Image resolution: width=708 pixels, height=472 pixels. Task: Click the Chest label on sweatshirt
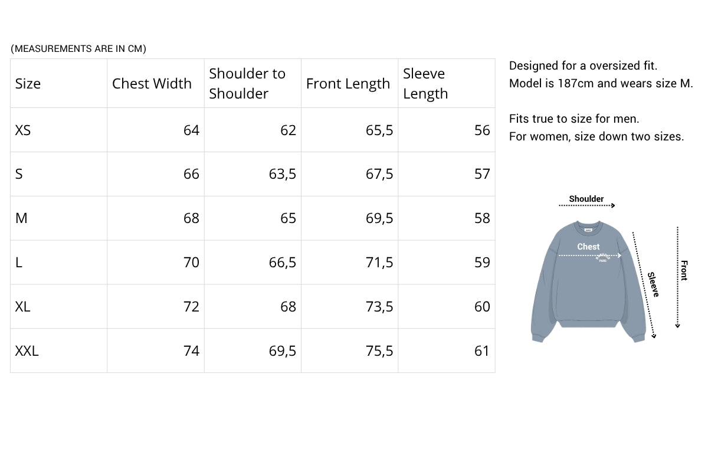[588, 247]
